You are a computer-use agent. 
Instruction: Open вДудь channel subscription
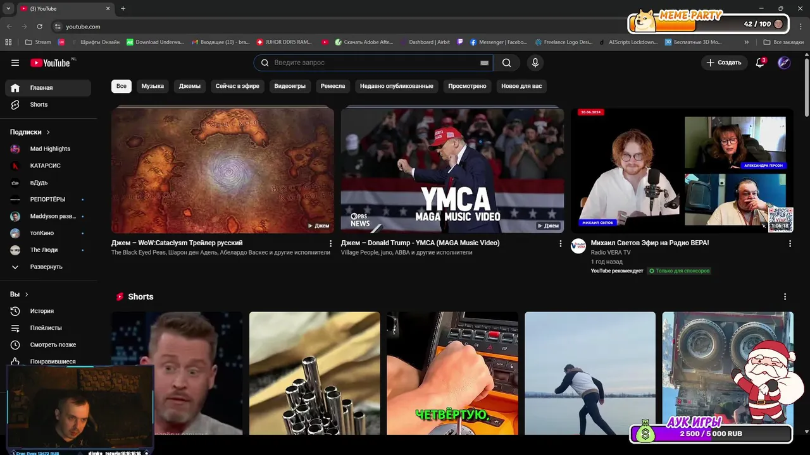48,183
